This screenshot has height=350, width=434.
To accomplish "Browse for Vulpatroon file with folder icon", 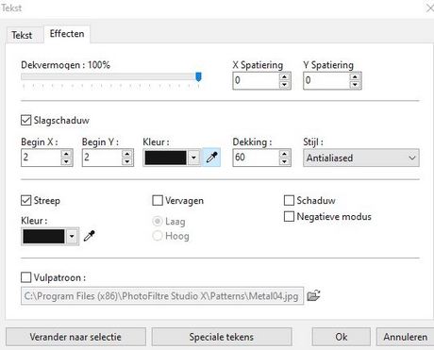I will point(313,295).
